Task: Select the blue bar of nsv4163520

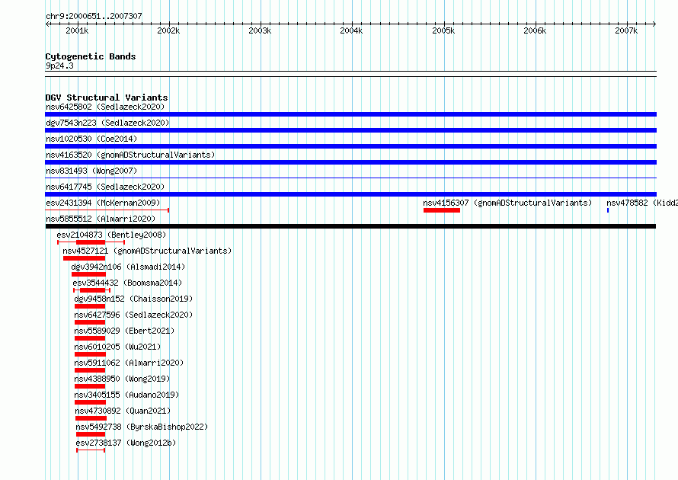Action: point(350,162)
